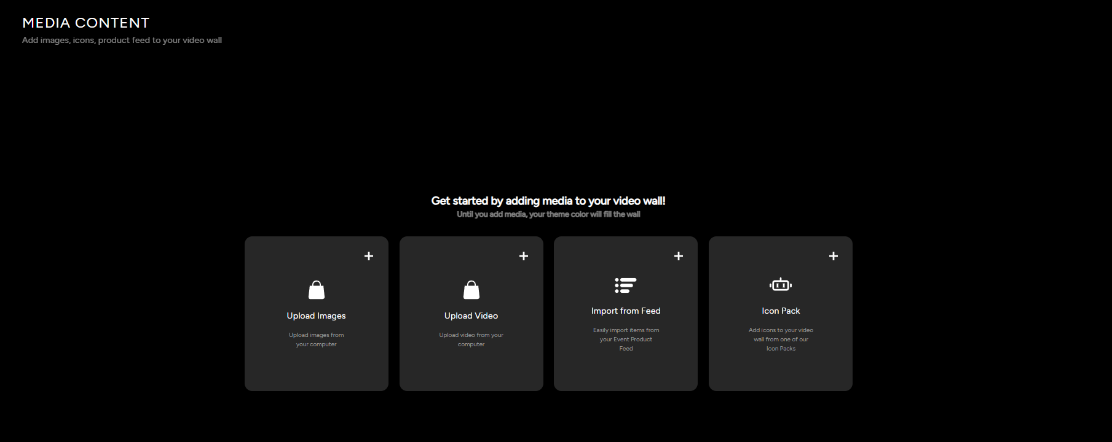Choose the Icon Pack label
The image size is (1112, 442).
pyautogui.click(x=781, y=311)
